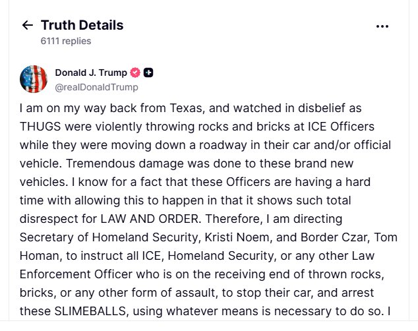Click the Truth Details heading
Viewport: 418px width, 331px height.
(82, 25)
